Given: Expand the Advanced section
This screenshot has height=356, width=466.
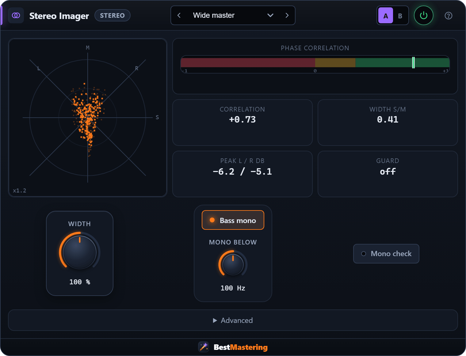Looking at the screenshot, I should point(233,320).
